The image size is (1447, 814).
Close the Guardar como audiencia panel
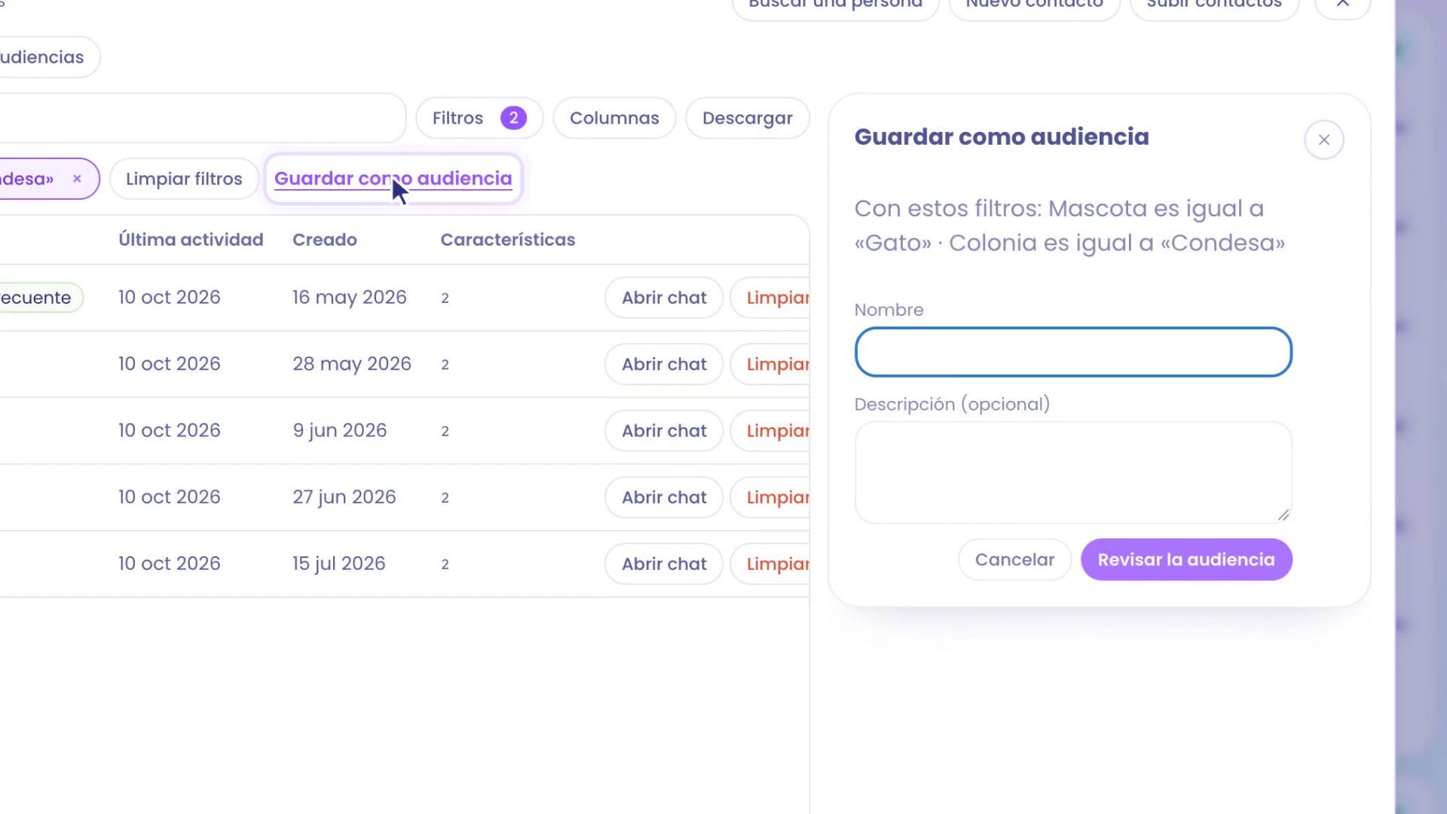coord(1323,139)
